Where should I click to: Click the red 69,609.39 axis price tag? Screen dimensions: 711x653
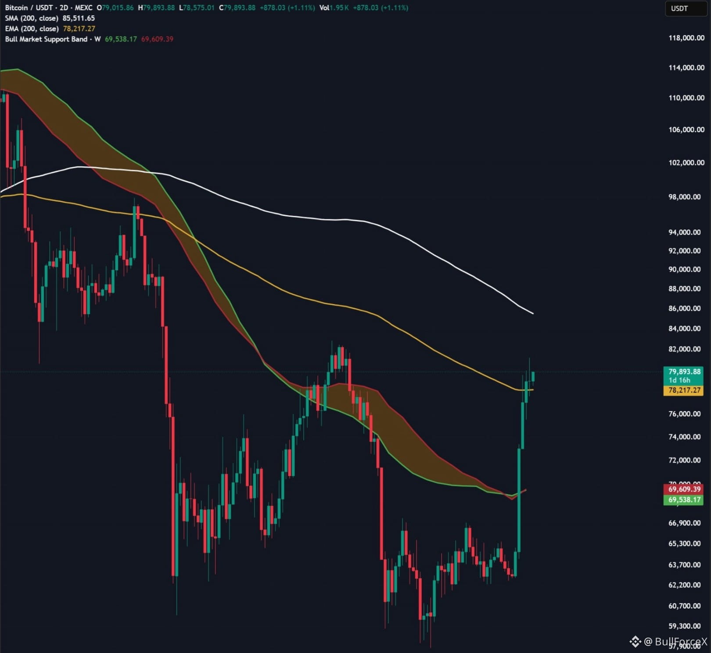coord(684,489)
